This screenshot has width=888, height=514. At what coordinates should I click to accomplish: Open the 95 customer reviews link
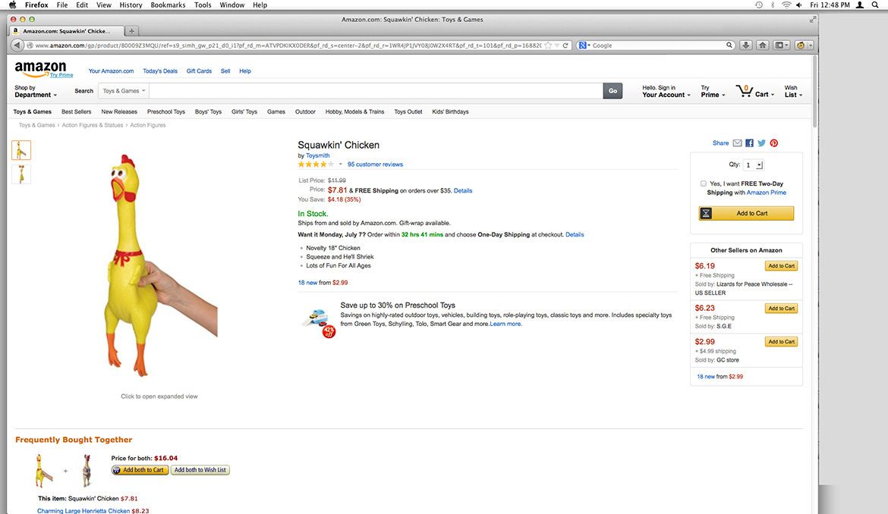pyautogui.click(x=375, y=165)
